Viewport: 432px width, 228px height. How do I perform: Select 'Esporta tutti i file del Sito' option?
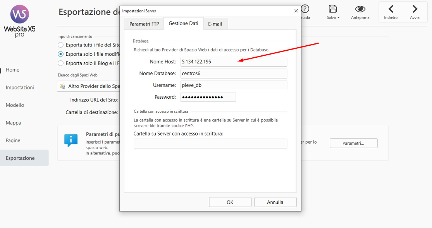tap(61, 45)
